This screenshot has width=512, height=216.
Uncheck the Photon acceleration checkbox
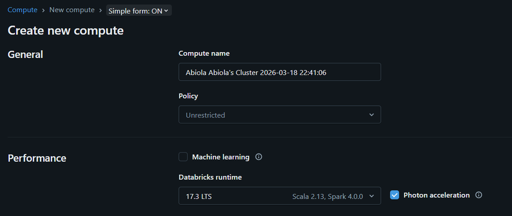(395, 195)
